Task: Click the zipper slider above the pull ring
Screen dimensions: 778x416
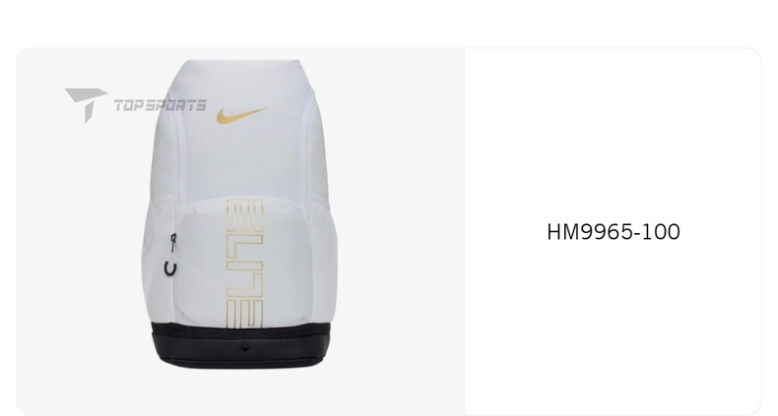Action: pos(173,240)
